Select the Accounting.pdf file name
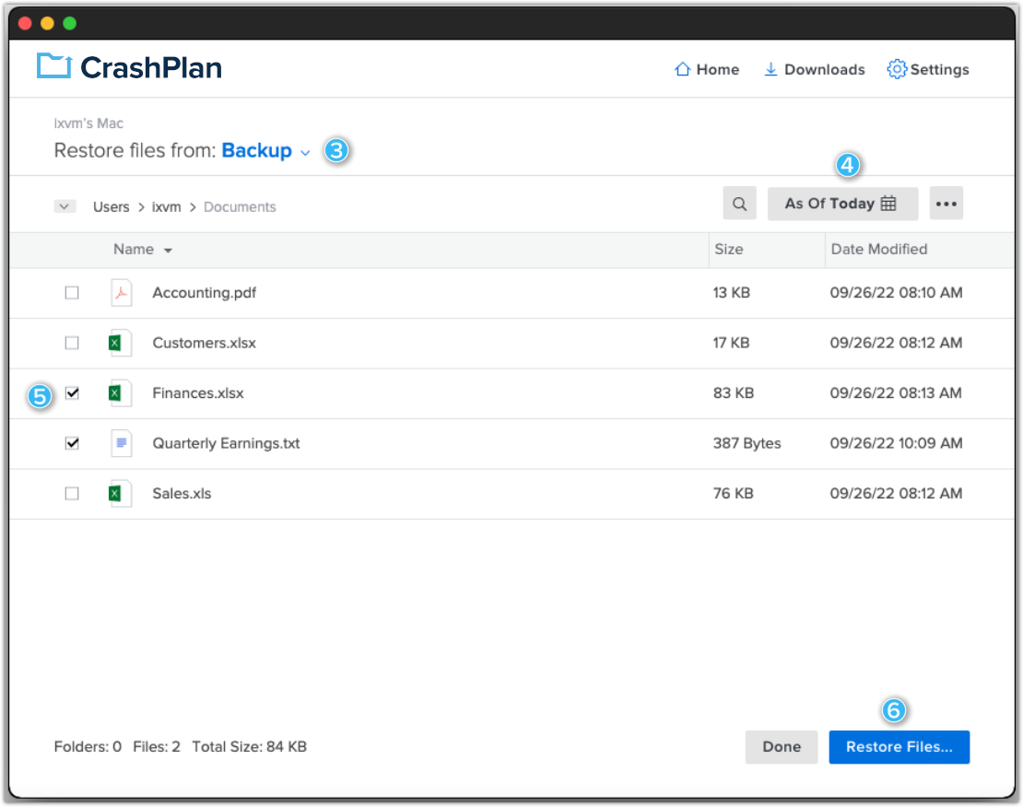 pos(205,293)
